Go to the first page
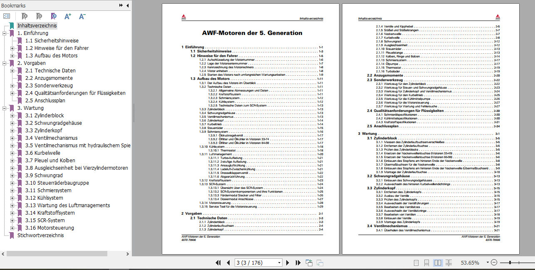This screenshot has height=270, width=535. [x=218, y=263]
